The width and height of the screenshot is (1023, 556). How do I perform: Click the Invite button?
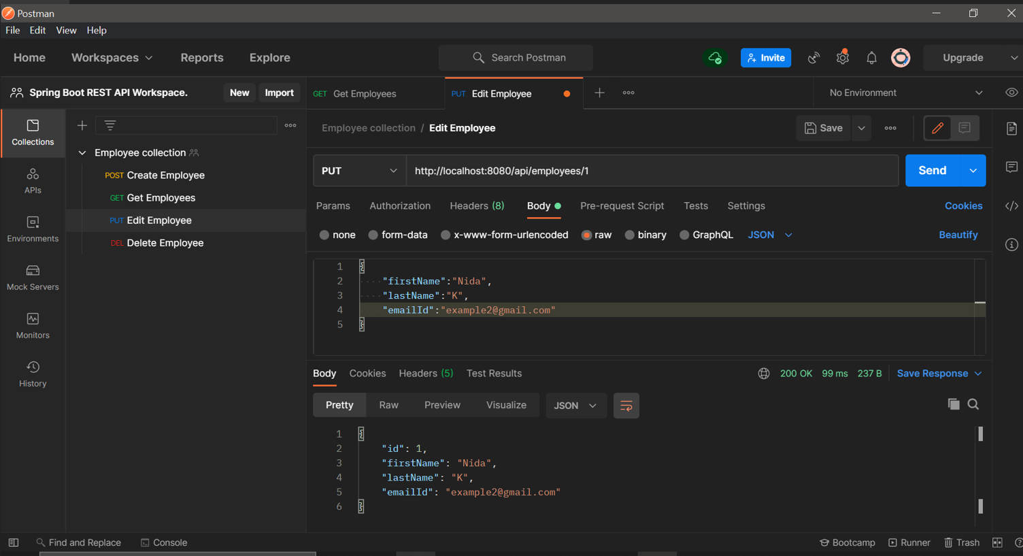[766, 58]
